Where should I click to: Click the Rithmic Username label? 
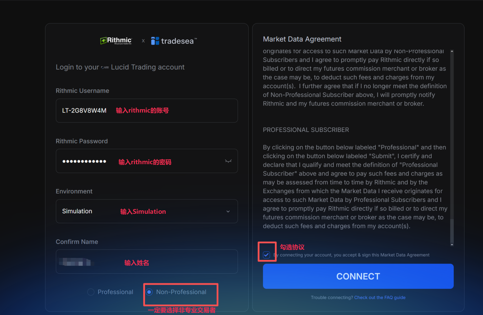point(82,91)
